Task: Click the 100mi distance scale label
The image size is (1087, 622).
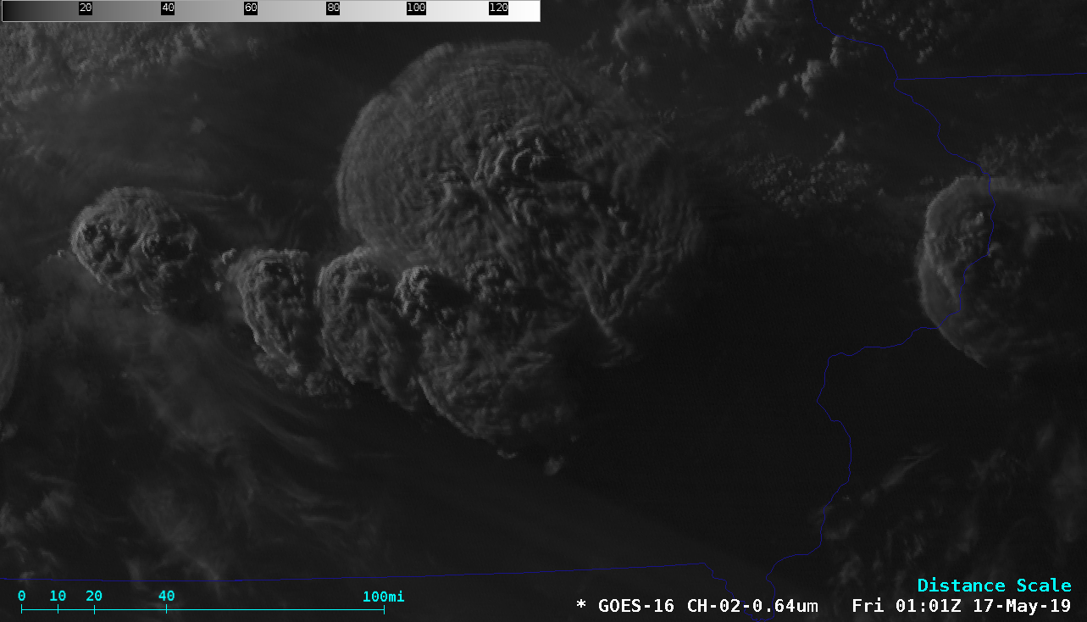Action: (x=384, y=596)
